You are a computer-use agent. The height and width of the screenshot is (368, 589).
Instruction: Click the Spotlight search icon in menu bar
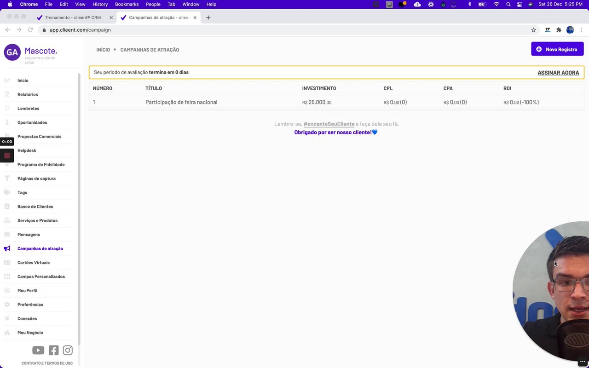[x=508, y=4]
